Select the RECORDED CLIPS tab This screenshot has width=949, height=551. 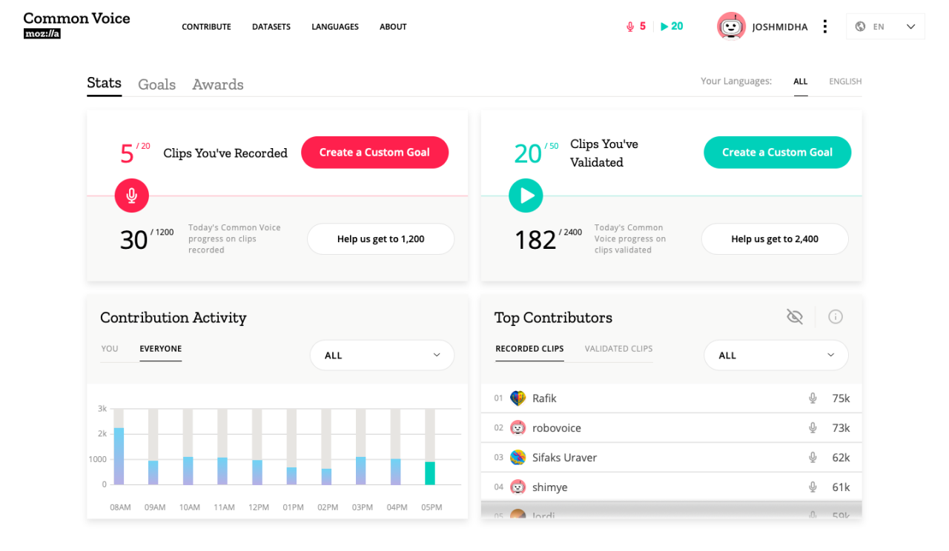[x=529, y=349]
